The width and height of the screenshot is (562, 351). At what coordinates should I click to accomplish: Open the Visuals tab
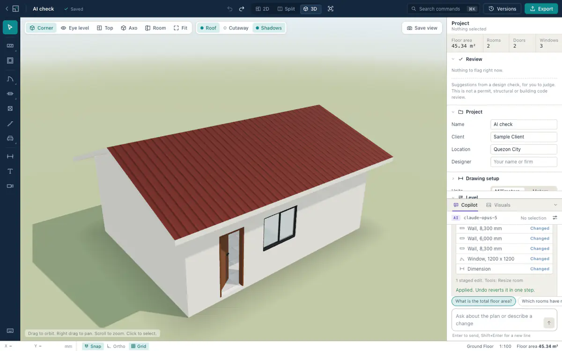click(x=498, y=205)
